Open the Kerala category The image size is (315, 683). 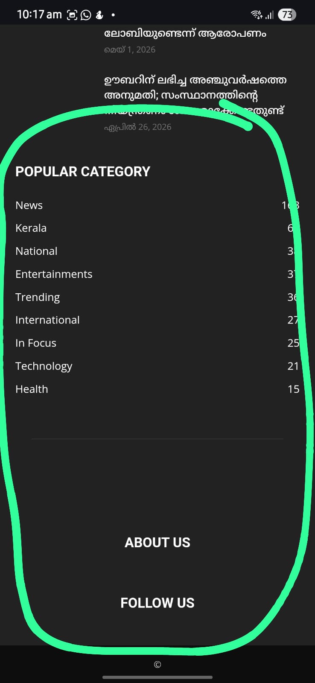[x=31, y=228]
